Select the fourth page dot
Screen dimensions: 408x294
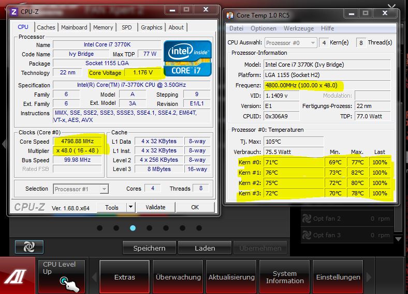click(x=149, y=228)
